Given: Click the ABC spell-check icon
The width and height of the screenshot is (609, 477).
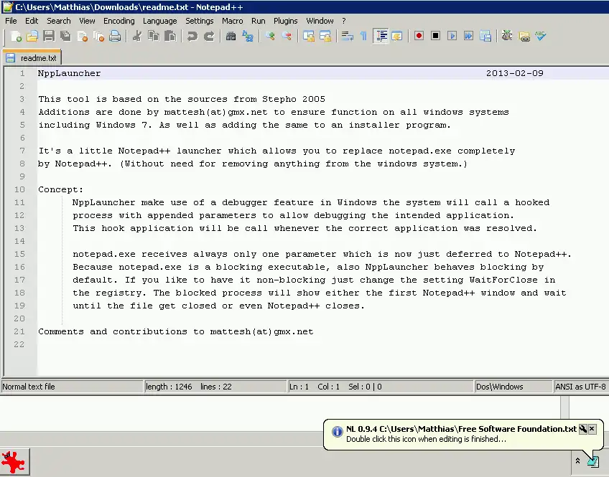Looking at the screenshot, I should tap(541, 36).
